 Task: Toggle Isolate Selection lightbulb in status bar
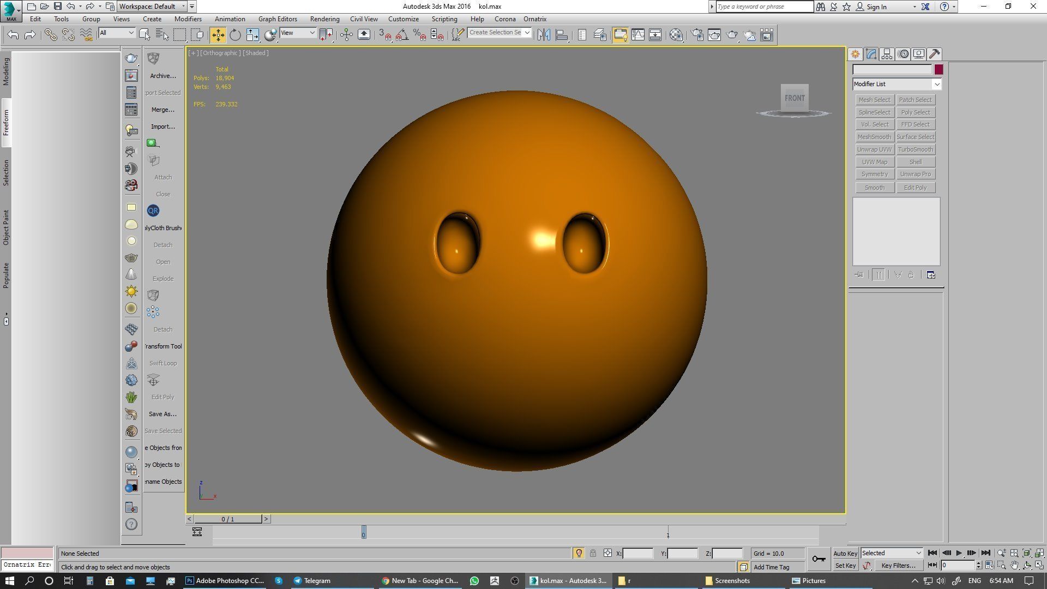point(579,553)
